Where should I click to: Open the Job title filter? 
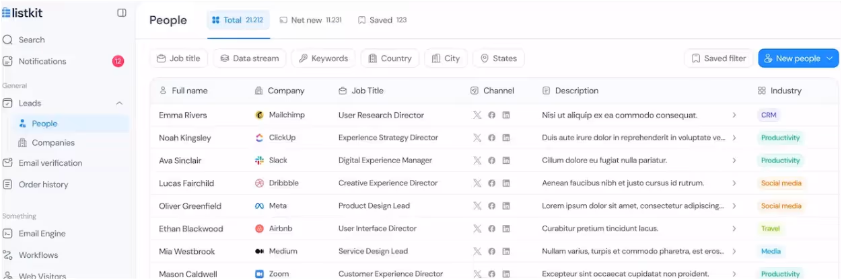[178, 58]
